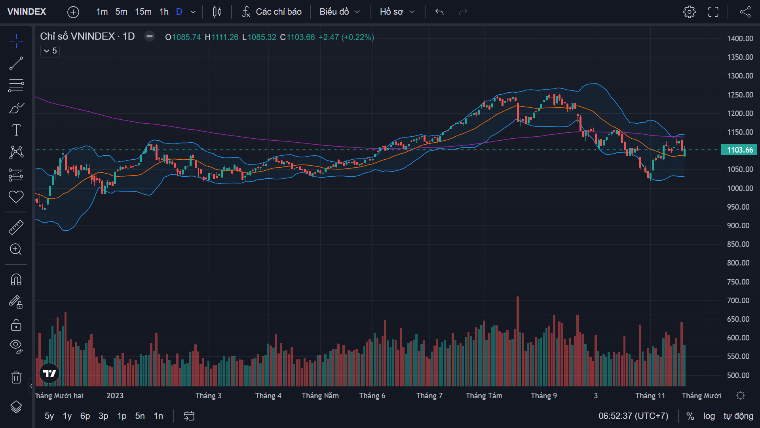Select the crosshair cursor tool
760x428 pixels.
pyautogui.click(x=16, y=41)
